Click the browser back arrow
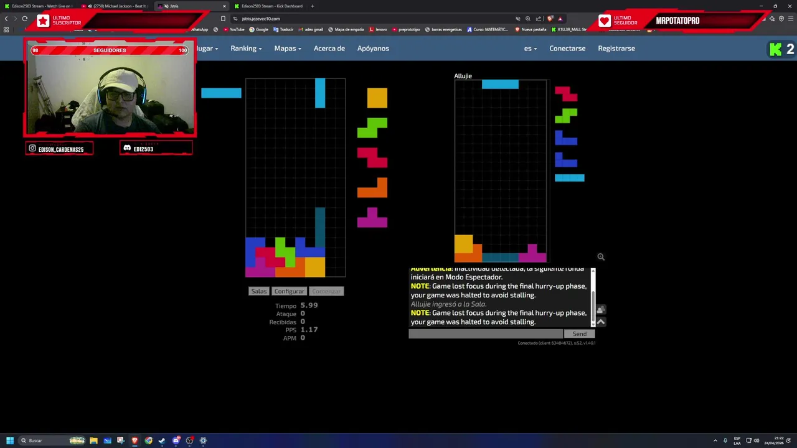797x448 pixels. 6,19
